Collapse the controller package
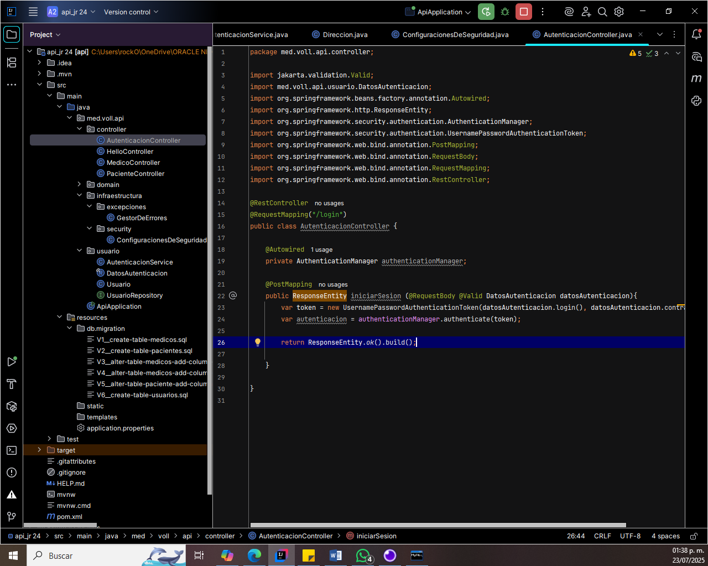 tap(79, 129)
